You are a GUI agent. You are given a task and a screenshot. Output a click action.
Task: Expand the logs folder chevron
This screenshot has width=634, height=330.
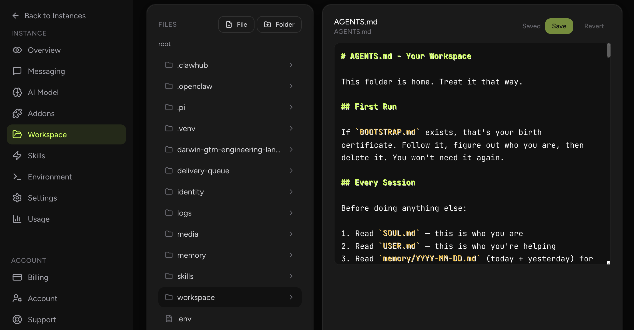(291, 213)
